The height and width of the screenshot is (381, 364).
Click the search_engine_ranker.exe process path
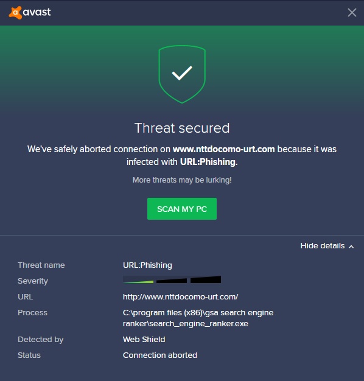[x=198, y=318]
